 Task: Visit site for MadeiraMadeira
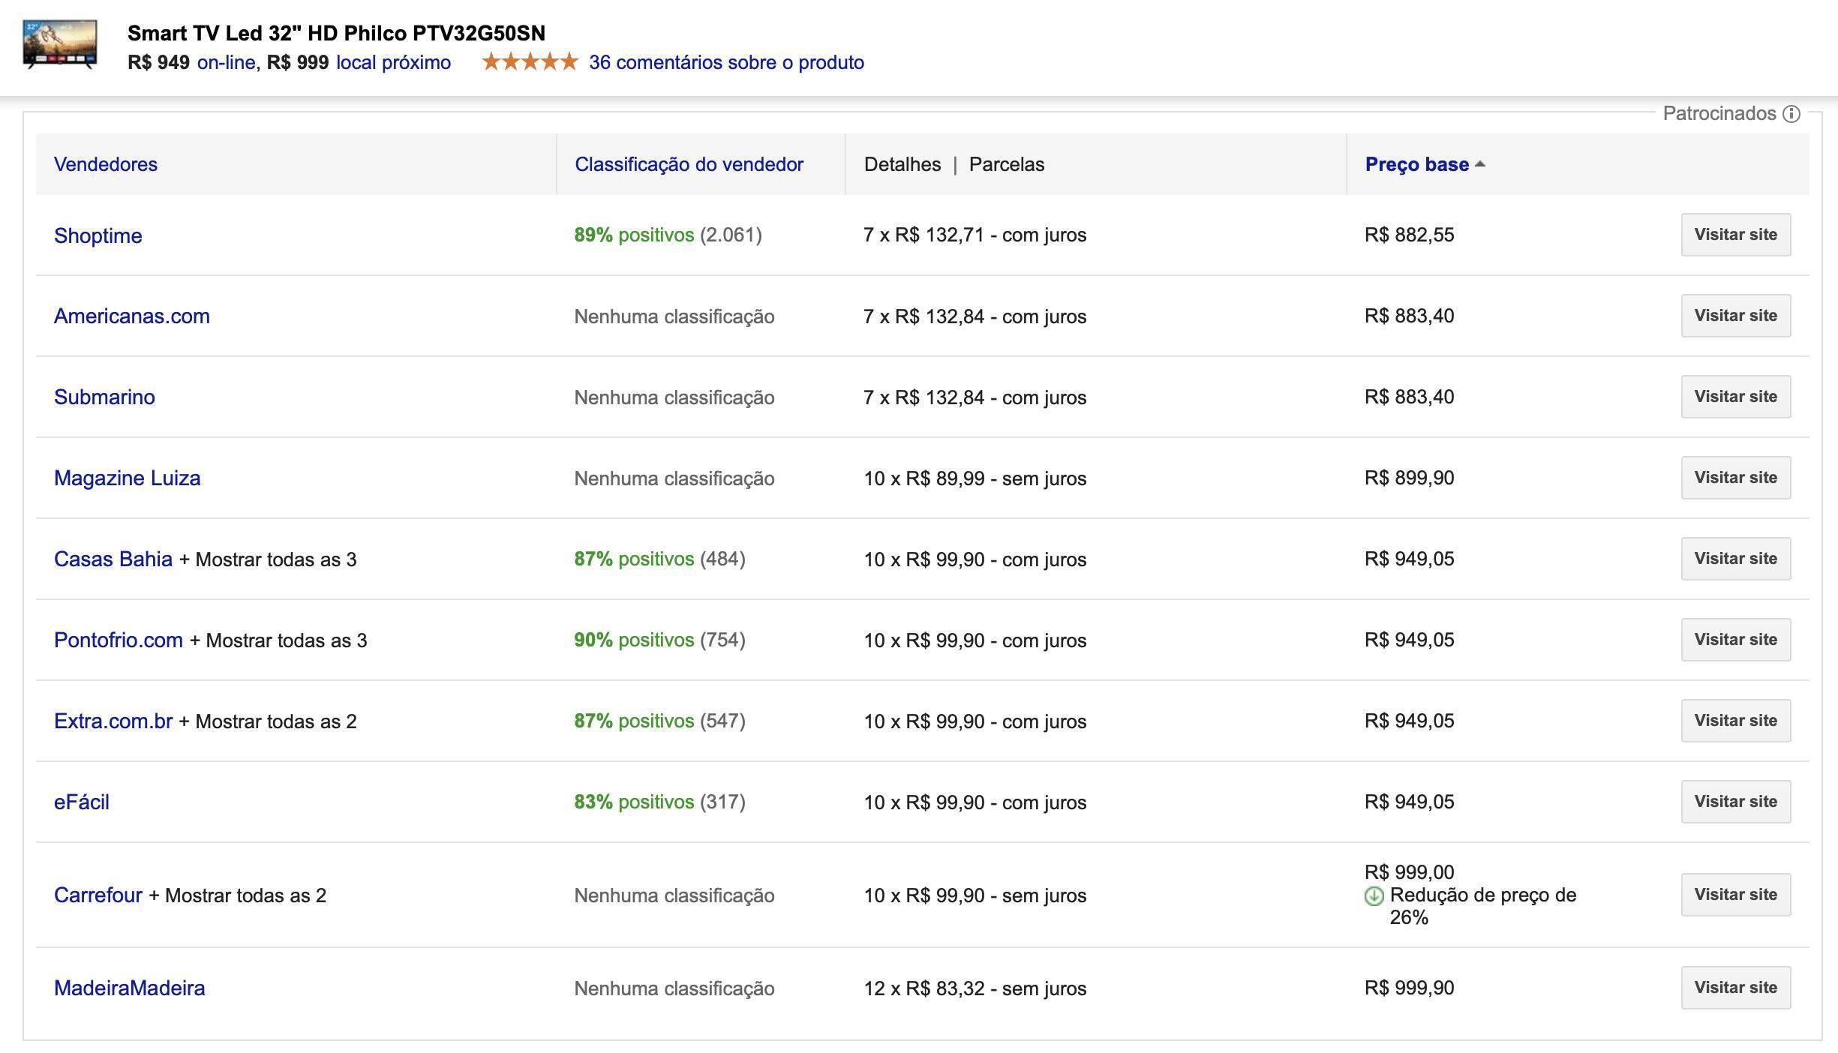(x=1735, y=988)
